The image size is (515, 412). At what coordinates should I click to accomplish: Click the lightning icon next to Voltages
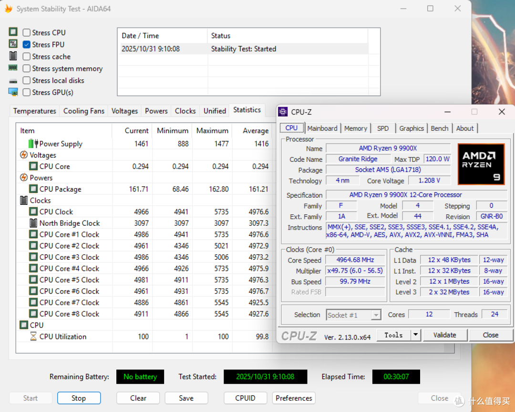point(24,155)
